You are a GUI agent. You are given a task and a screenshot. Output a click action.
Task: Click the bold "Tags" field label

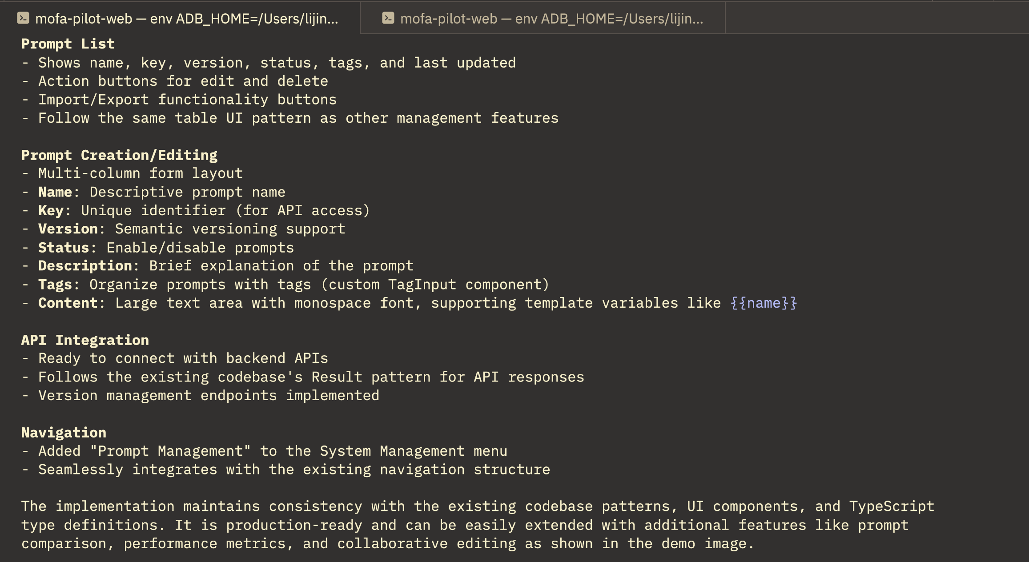55,285
